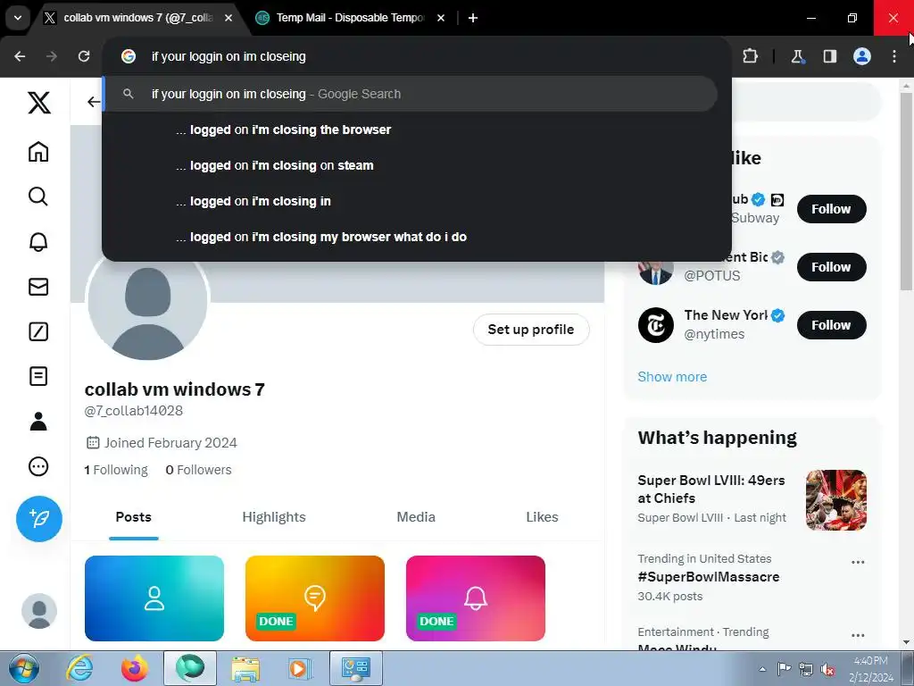914x686 pixels.
Task: Switch to collab vm windows 7 tab
Action: point(138,18)
